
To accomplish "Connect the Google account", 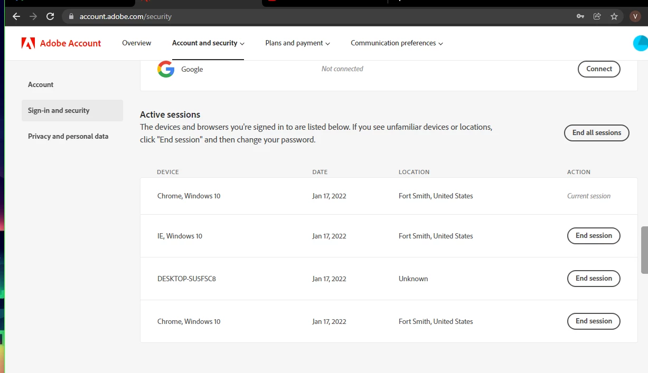I will tap(599, 69).
